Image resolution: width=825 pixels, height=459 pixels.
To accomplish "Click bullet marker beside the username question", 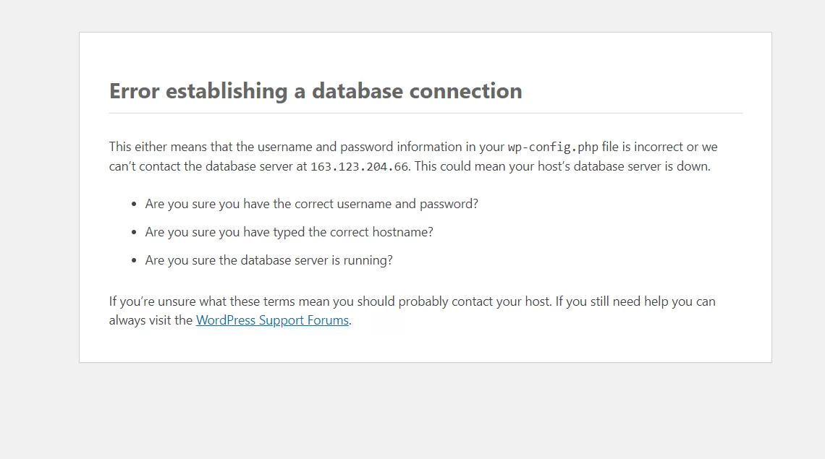I will tap(134, 204).
